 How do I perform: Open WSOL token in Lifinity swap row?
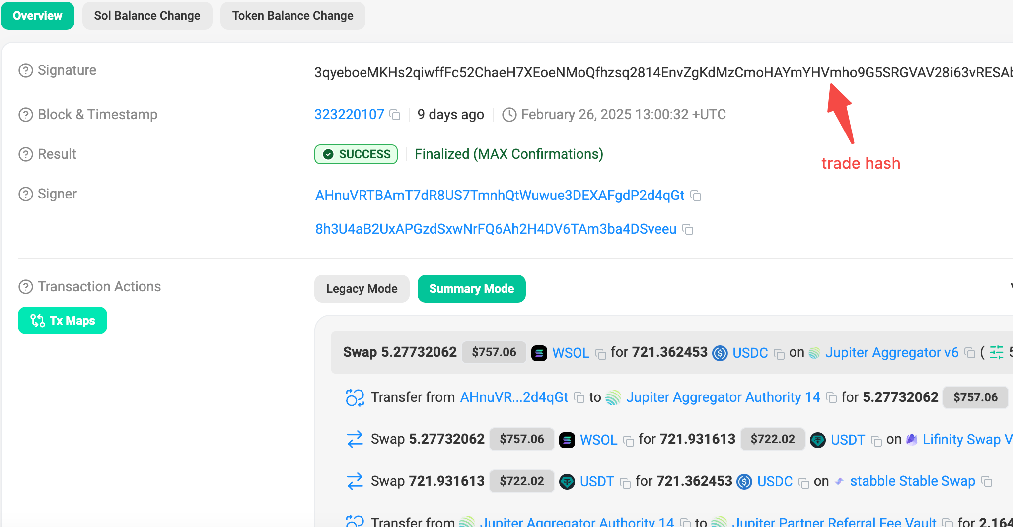click(x=599, y=440)
